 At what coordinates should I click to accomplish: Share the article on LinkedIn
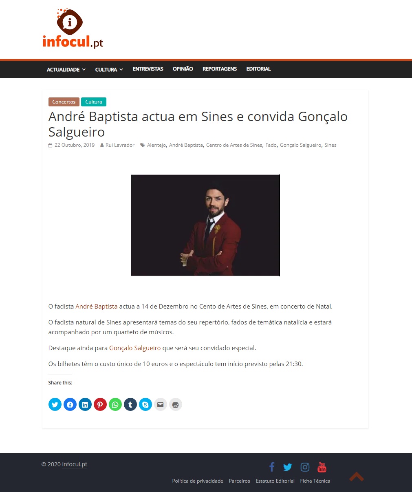pyautogui.click(x=85, y=404)
